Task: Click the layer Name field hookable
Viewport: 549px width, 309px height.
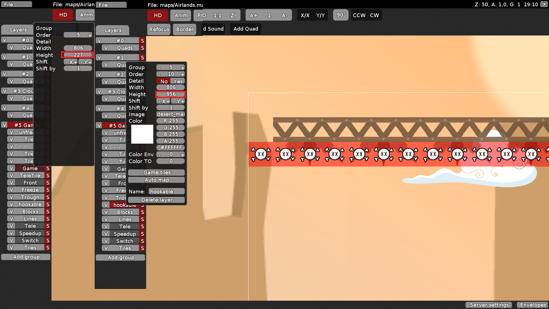Action: click(166, 192)
